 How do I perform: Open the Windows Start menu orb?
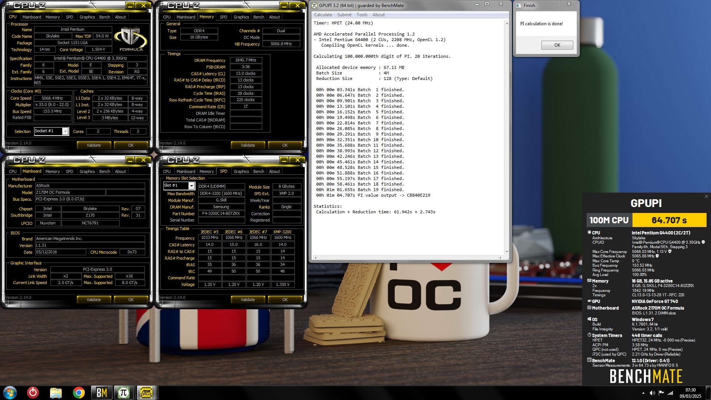10,393
